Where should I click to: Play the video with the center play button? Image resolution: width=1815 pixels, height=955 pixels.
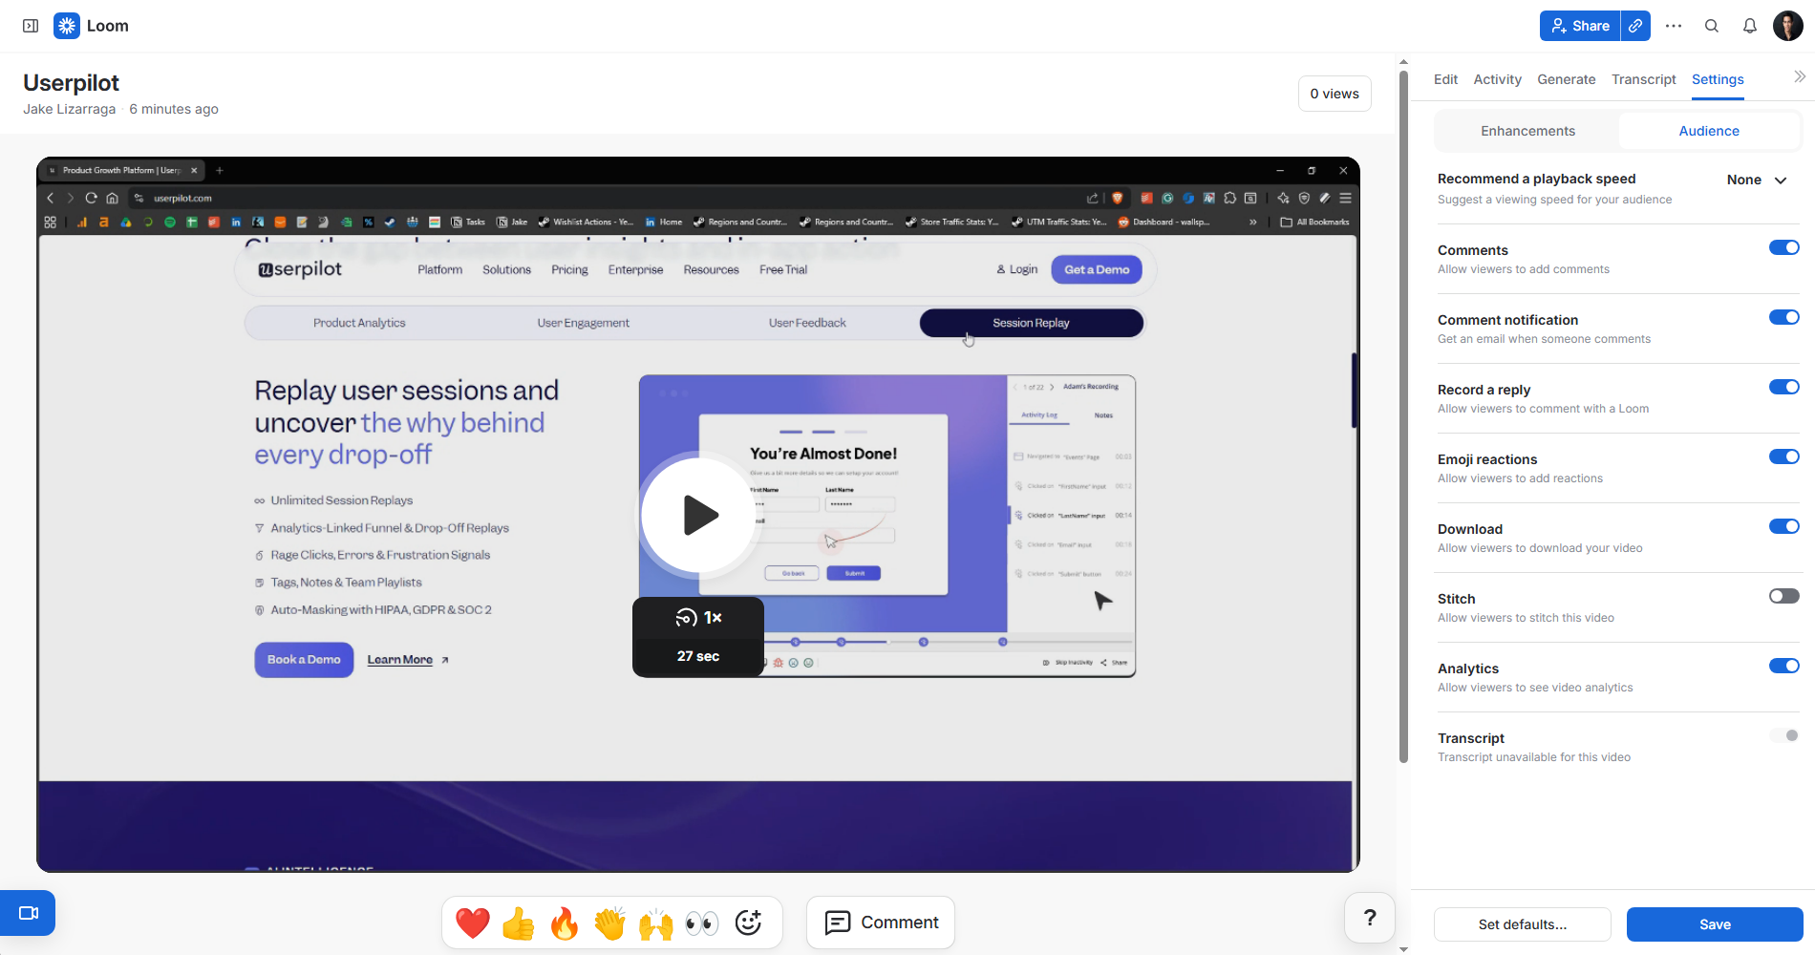(x=698, y=516)
